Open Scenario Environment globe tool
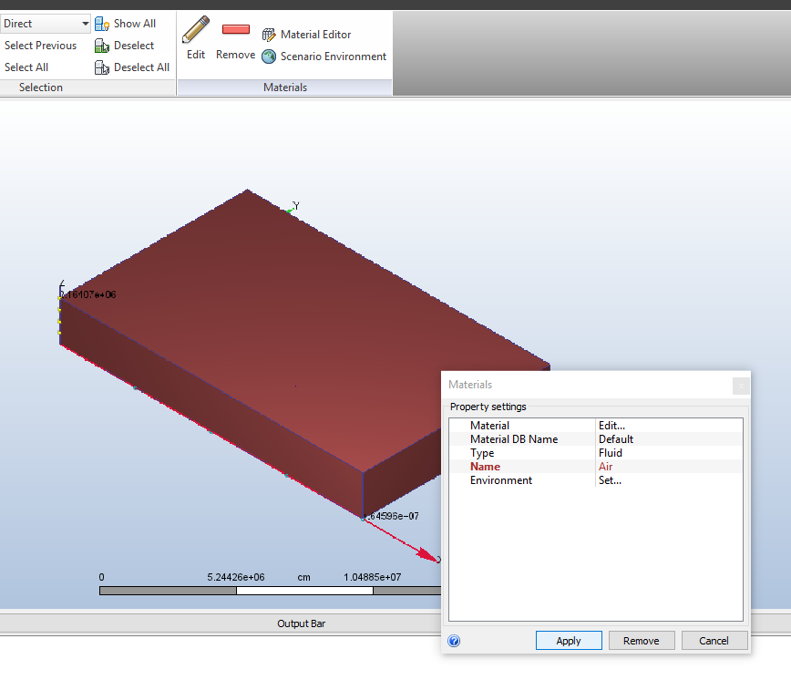This screenshot has height=680, width=791. [269, 57]
